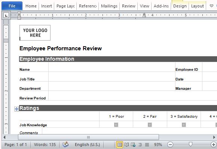Click the 3 = Satisfactory column header
217x149 pixels.
click(184, 117)
